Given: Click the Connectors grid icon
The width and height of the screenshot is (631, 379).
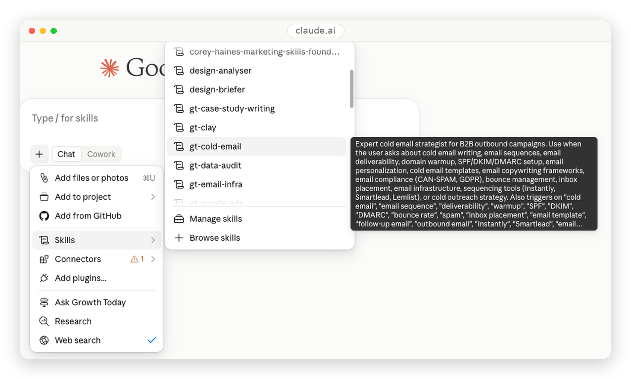Looking at the screenshot, I should coord(44,259).
